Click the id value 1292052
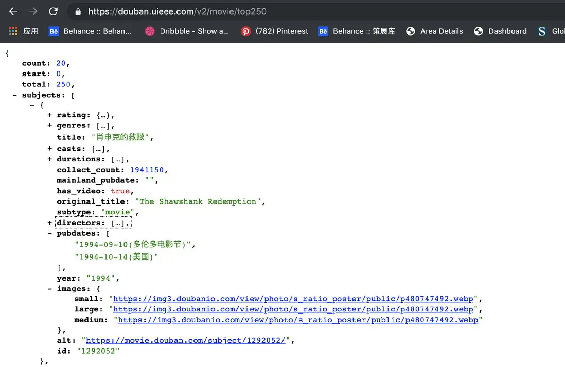The image size is (565, 367). tap(98, 351)
